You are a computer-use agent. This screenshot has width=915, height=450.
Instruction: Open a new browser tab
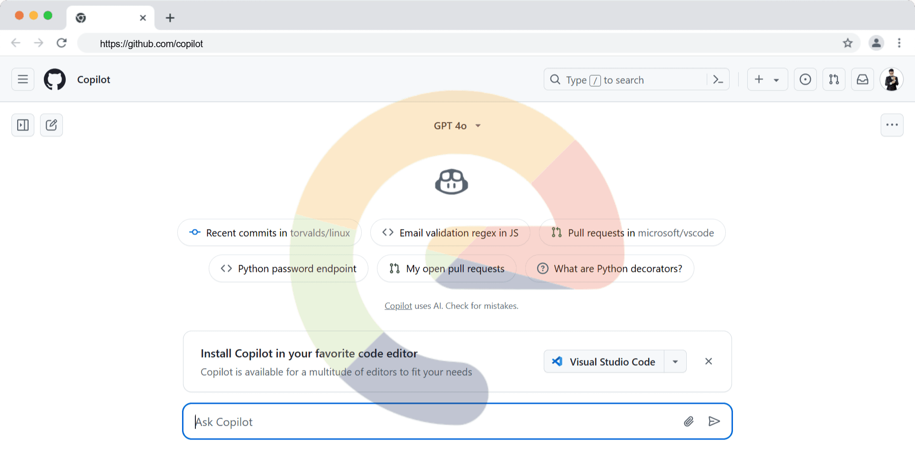170,18
